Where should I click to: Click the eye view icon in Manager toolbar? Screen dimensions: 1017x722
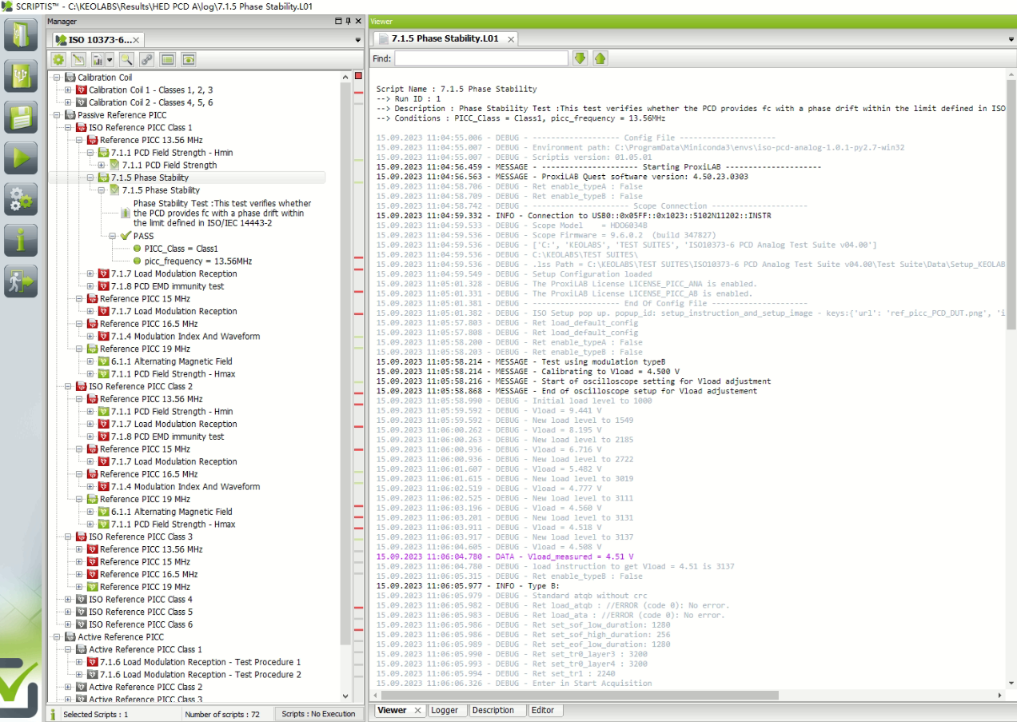coord(188,59)
